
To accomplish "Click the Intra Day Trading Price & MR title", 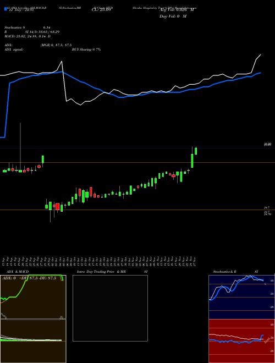I will coord(101,272).
